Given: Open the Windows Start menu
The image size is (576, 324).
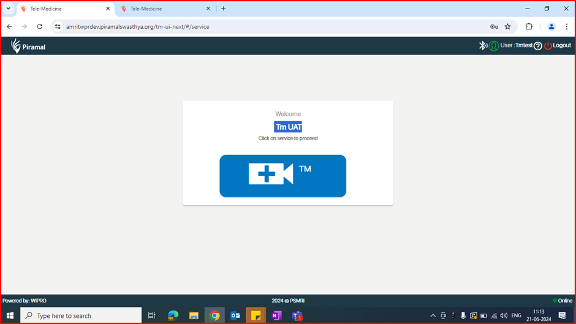Looking at the screenshot, I should pyautogui.click(x=10, y=315).
